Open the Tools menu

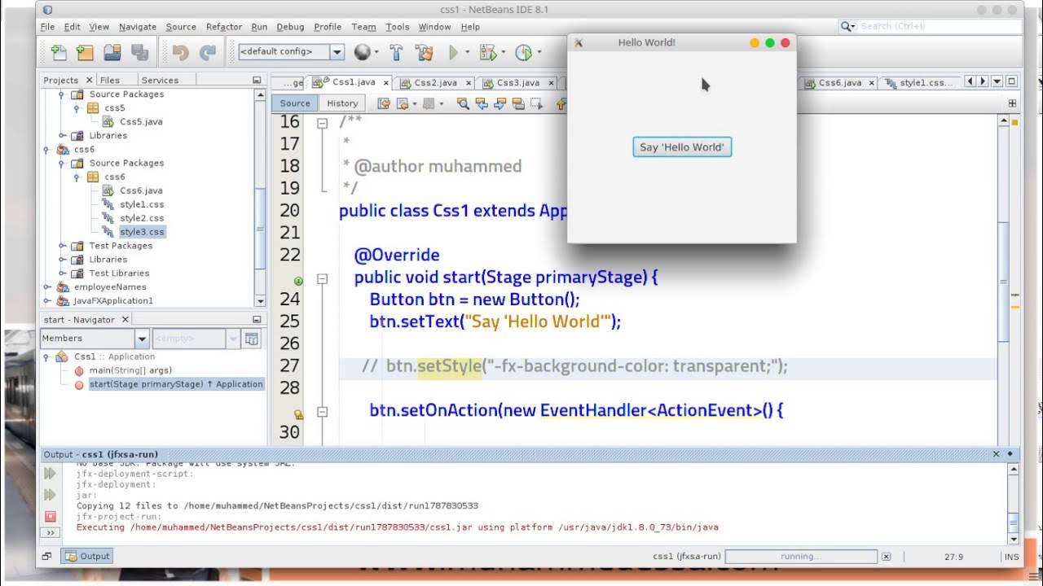pyautogui.click(x=398, y=27)
